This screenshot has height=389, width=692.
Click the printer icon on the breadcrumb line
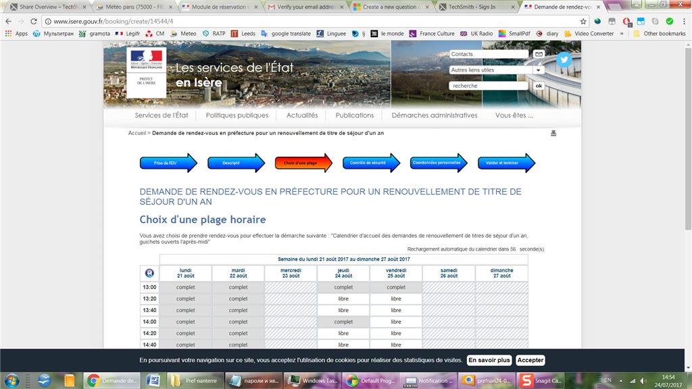(553, 133)
